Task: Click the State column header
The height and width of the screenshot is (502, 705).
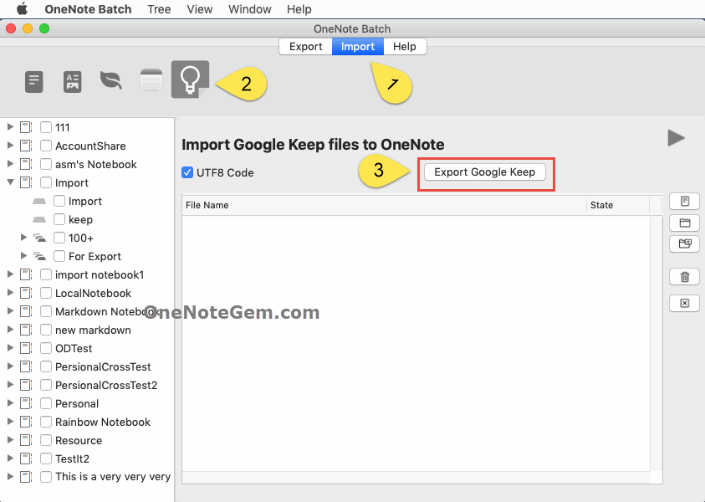Action: [x=618, y=205]
